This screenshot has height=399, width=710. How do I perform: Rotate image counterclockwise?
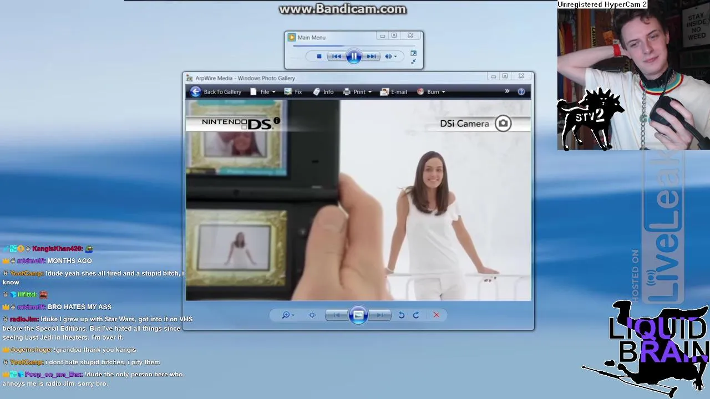click(402, 315)
